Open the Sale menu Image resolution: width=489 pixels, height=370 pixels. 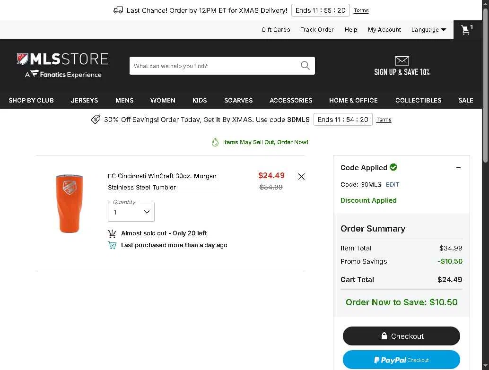click(x=466, y=100)
